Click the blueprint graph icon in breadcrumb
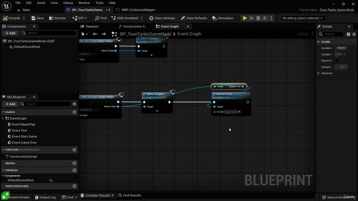 coord(114,34)
